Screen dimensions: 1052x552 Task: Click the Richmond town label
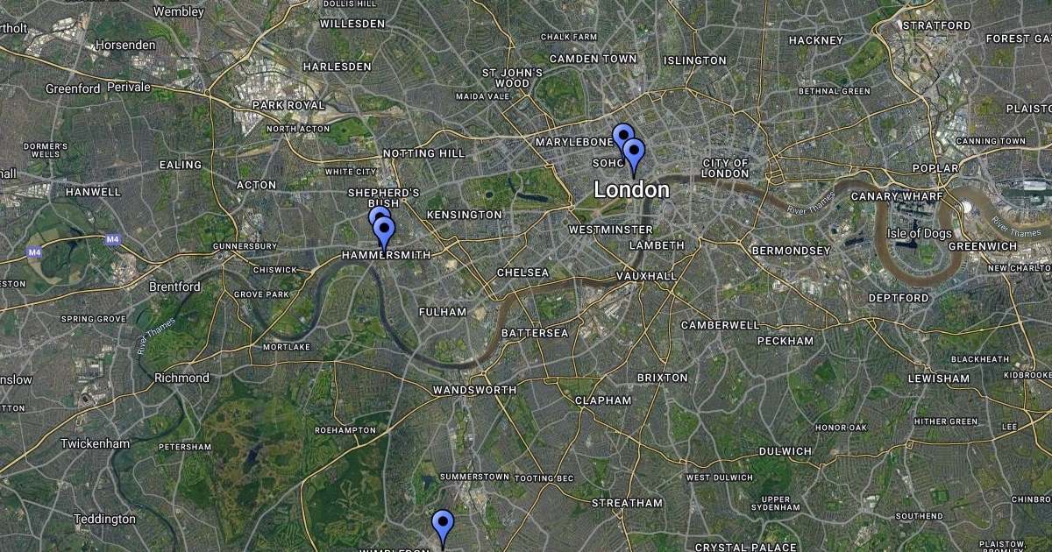181,378
